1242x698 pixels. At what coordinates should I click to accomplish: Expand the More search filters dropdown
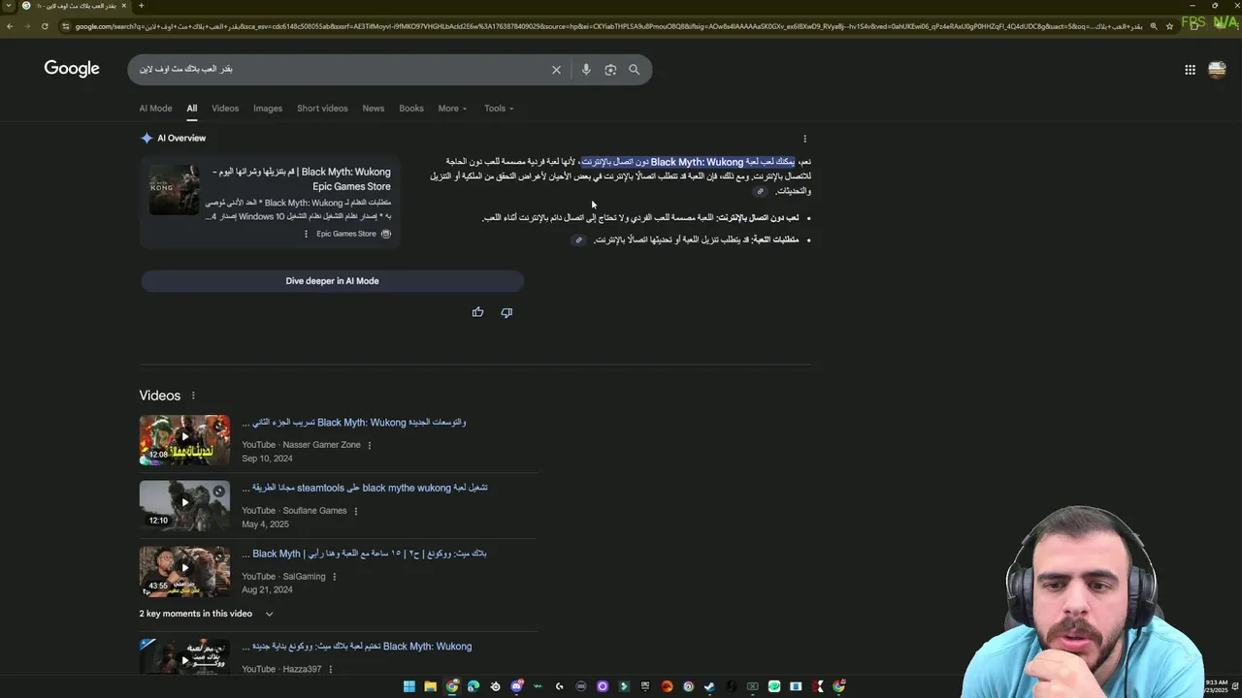pos(452,109)
